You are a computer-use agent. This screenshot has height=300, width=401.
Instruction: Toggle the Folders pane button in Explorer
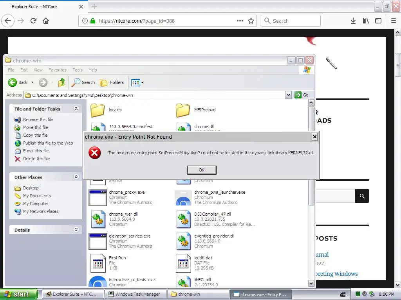tap(112, 82)
